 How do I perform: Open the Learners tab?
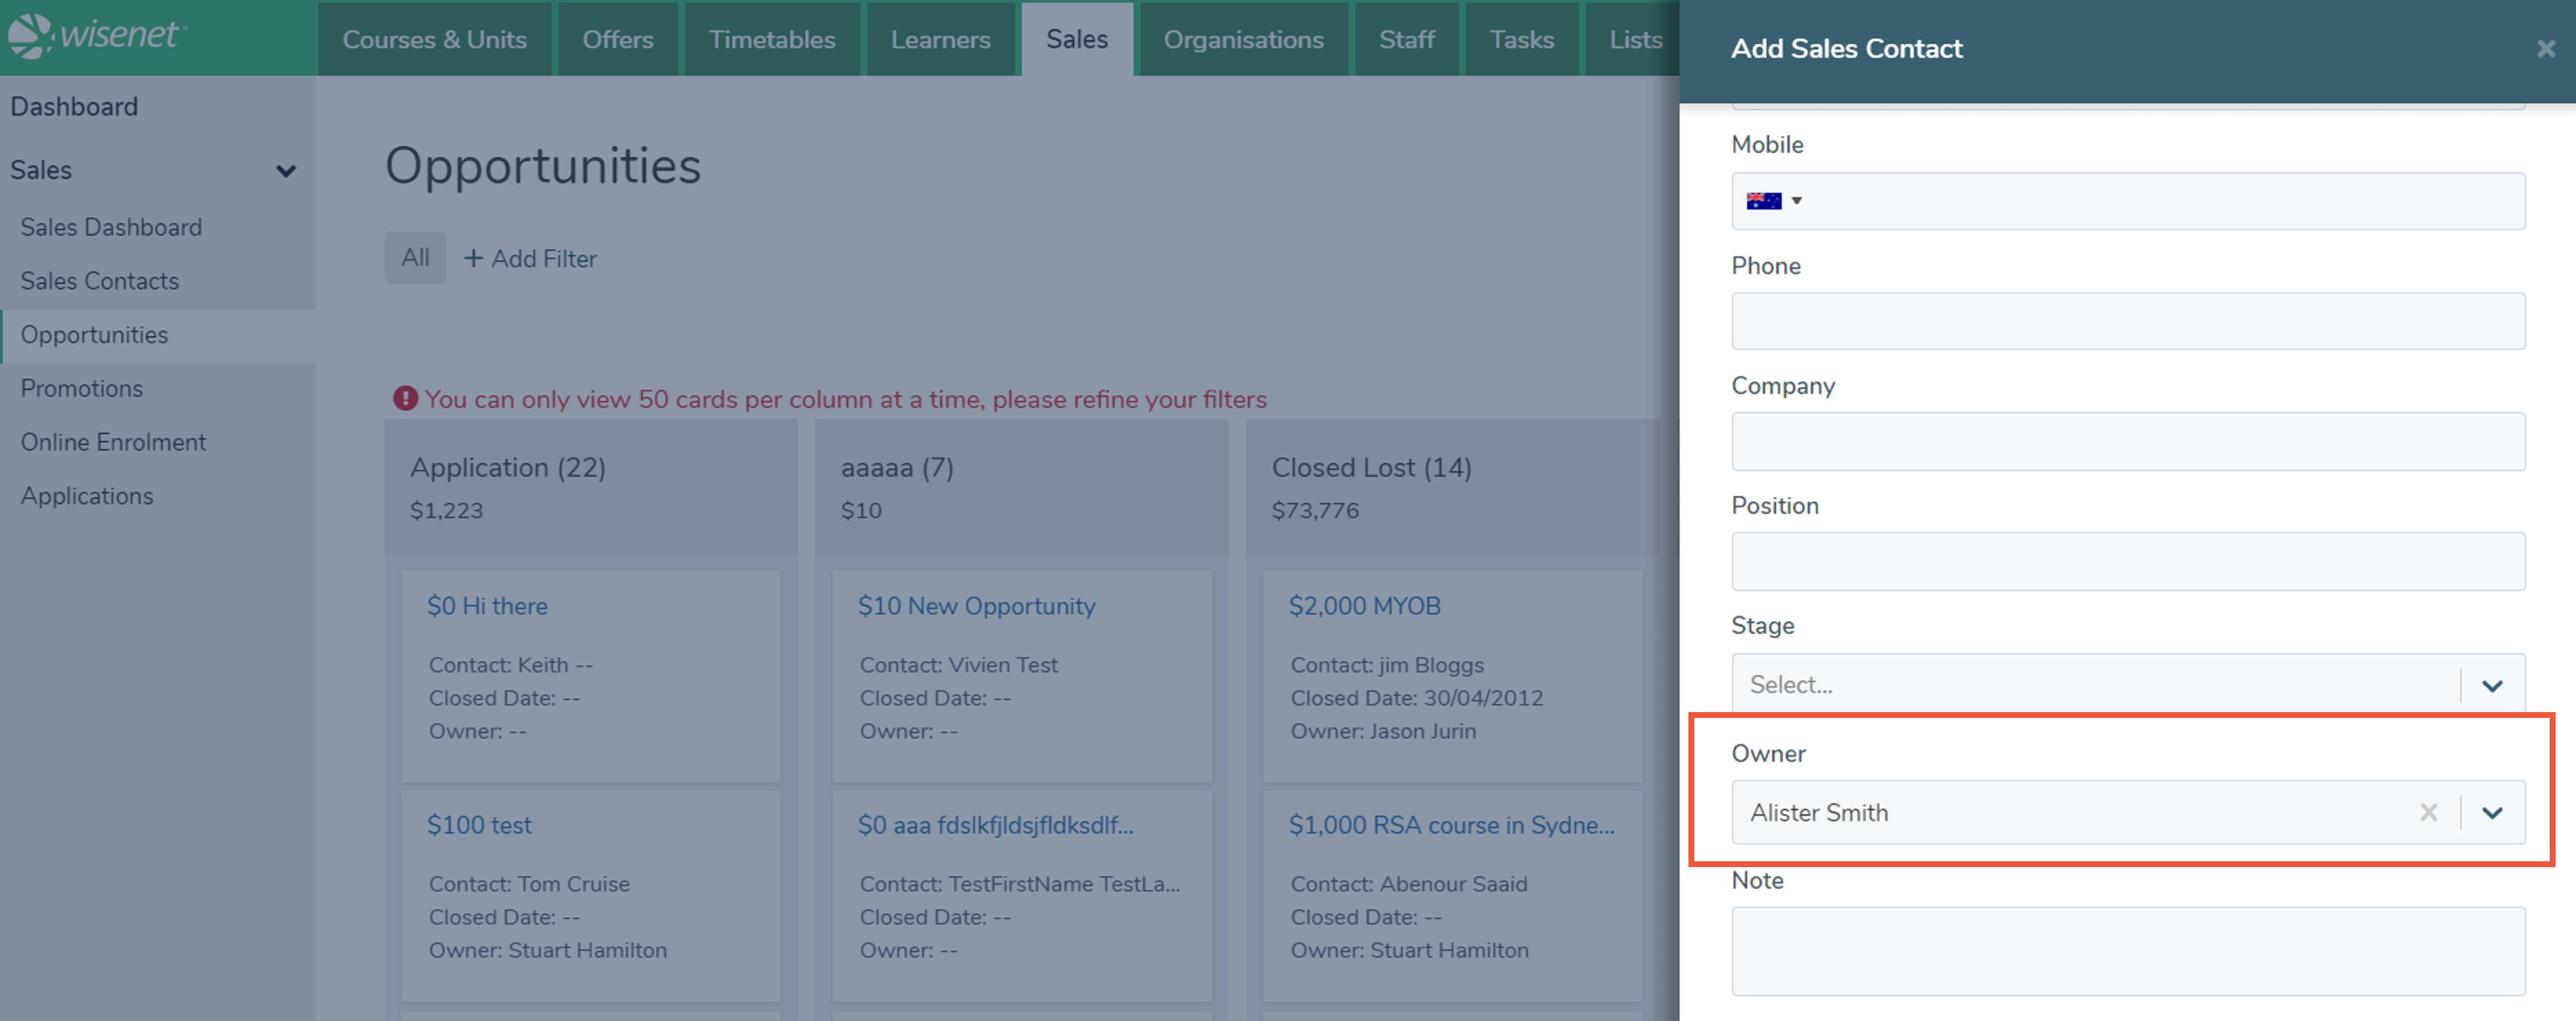940,39
